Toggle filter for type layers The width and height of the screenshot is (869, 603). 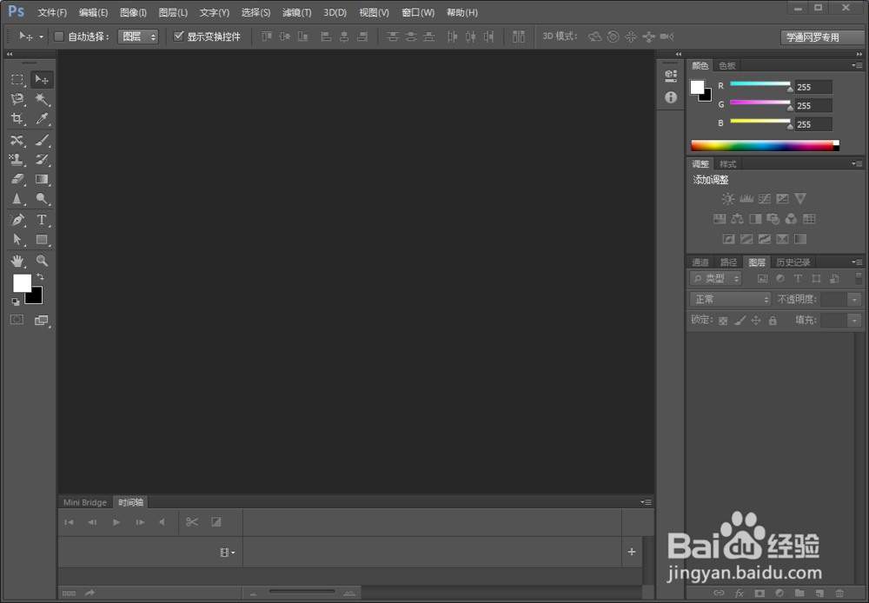(x=798, y=279)
